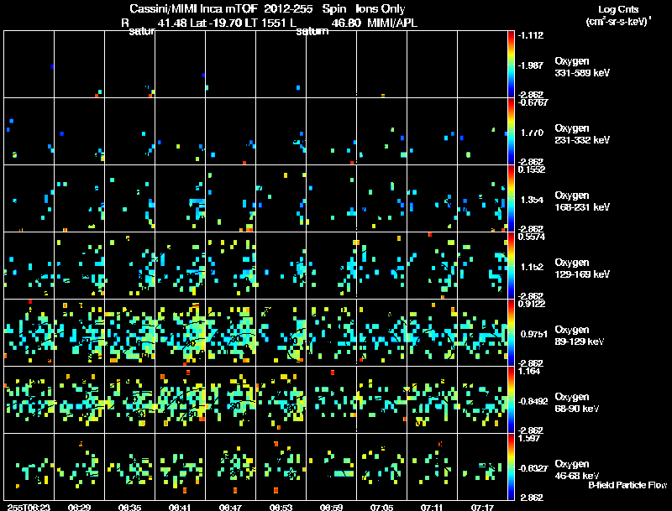The image size is (672, 511).
Task: Open the 231-332 keV panel at 06:53
Action: pos(281,132)
